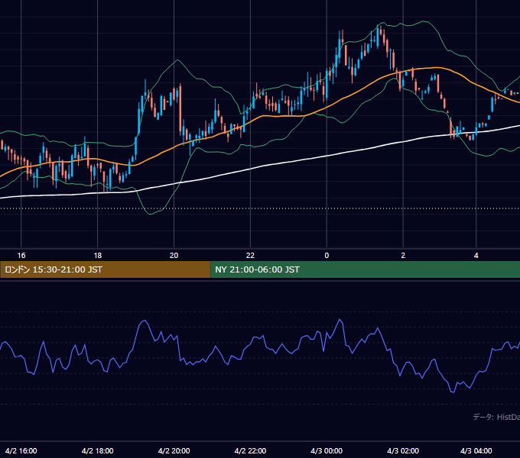The width and height of the screenshot is (520, 458).
Task: Click the '4/3 00:00' date label
Action: [327, 450]
